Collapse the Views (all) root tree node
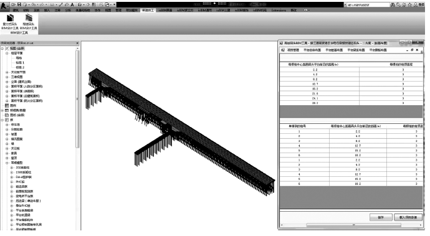Image resolution: width=430 pixels, height=236 pixels. tap(2, 49)
